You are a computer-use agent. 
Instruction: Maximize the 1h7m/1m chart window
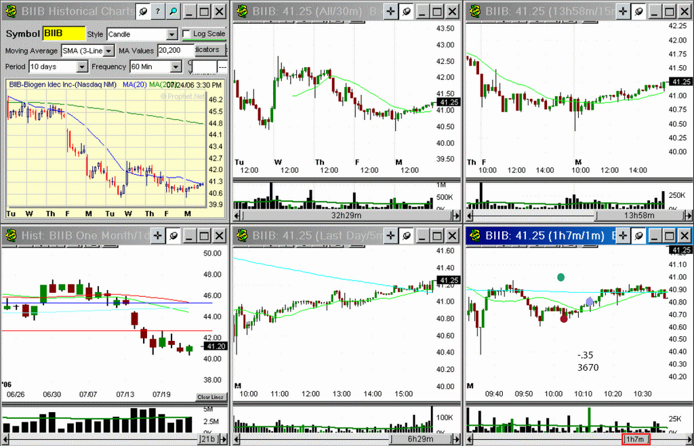(670, 236)
